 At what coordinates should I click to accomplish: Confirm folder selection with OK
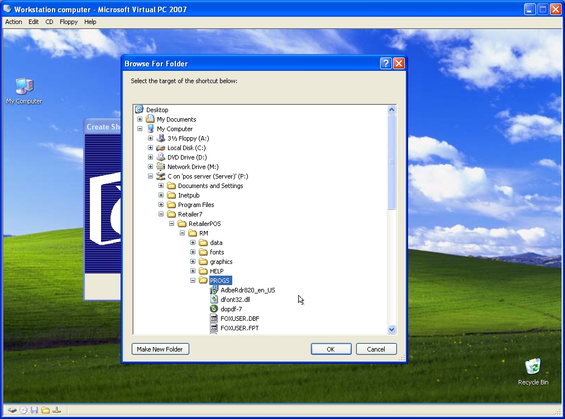pyautogui.click(x=331, y=349)
